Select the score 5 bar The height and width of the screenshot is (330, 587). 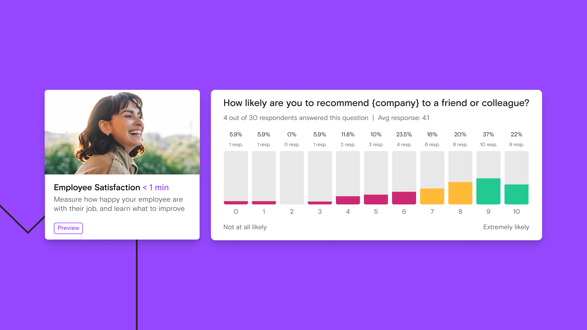pyautogui.click(x=376, y=199)
